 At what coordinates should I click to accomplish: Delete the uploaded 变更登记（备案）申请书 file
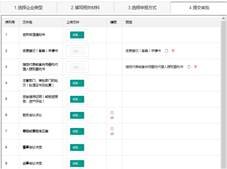[x=173, y=51]
